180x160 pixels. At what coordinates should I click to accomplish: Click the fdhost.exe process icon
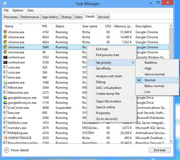[x=5, y=87]
